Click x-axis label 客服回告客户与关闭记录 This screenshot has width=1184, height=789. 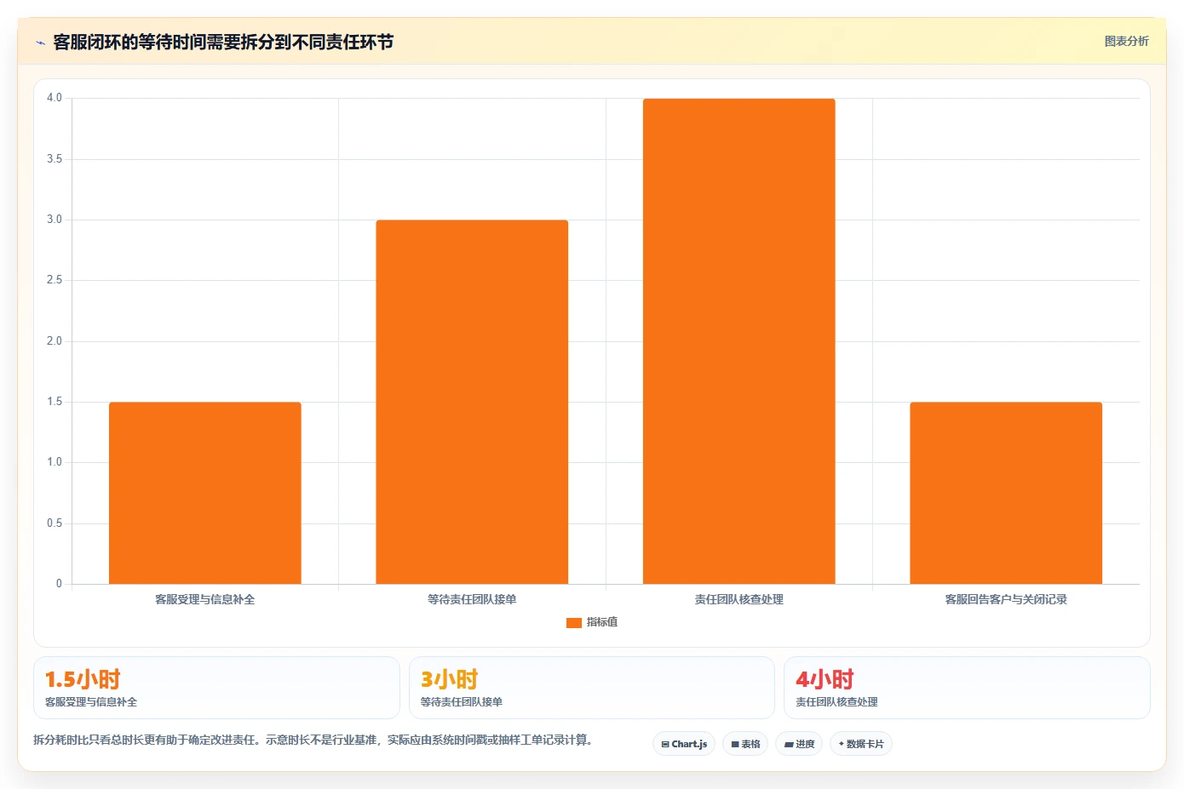point(1006,600)
